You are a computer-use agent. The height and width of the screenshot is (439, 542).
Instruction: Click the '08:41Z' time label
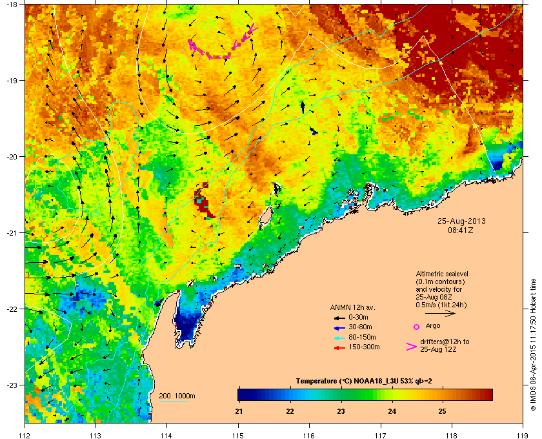tap(461, 230)
